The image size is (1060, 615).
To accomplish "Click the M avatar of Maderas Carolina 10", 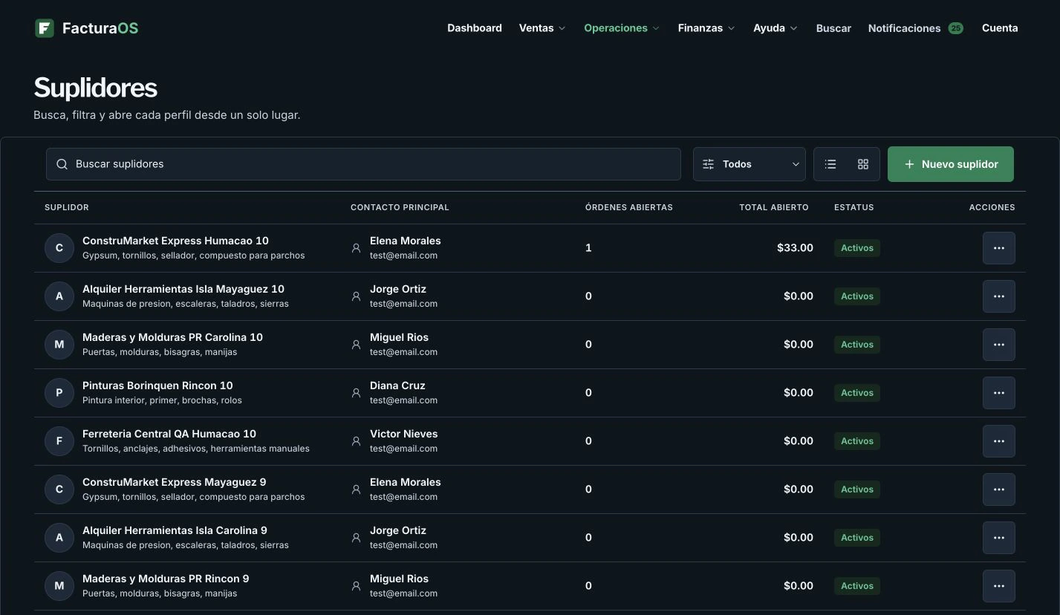I will (x=59, y=345).
